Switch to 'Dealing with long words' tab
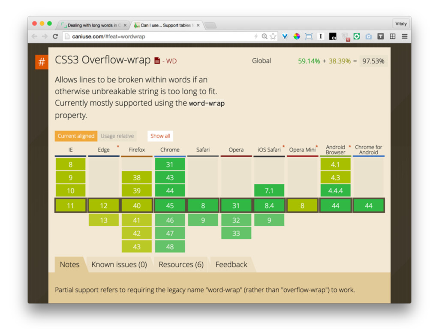 click(93, 25)
